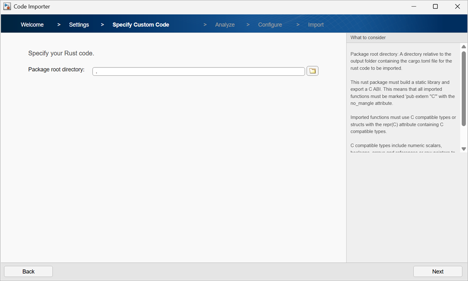Maximize the Code Importer window
This screenshot has width=468, height=281.
tap(435, 7)
